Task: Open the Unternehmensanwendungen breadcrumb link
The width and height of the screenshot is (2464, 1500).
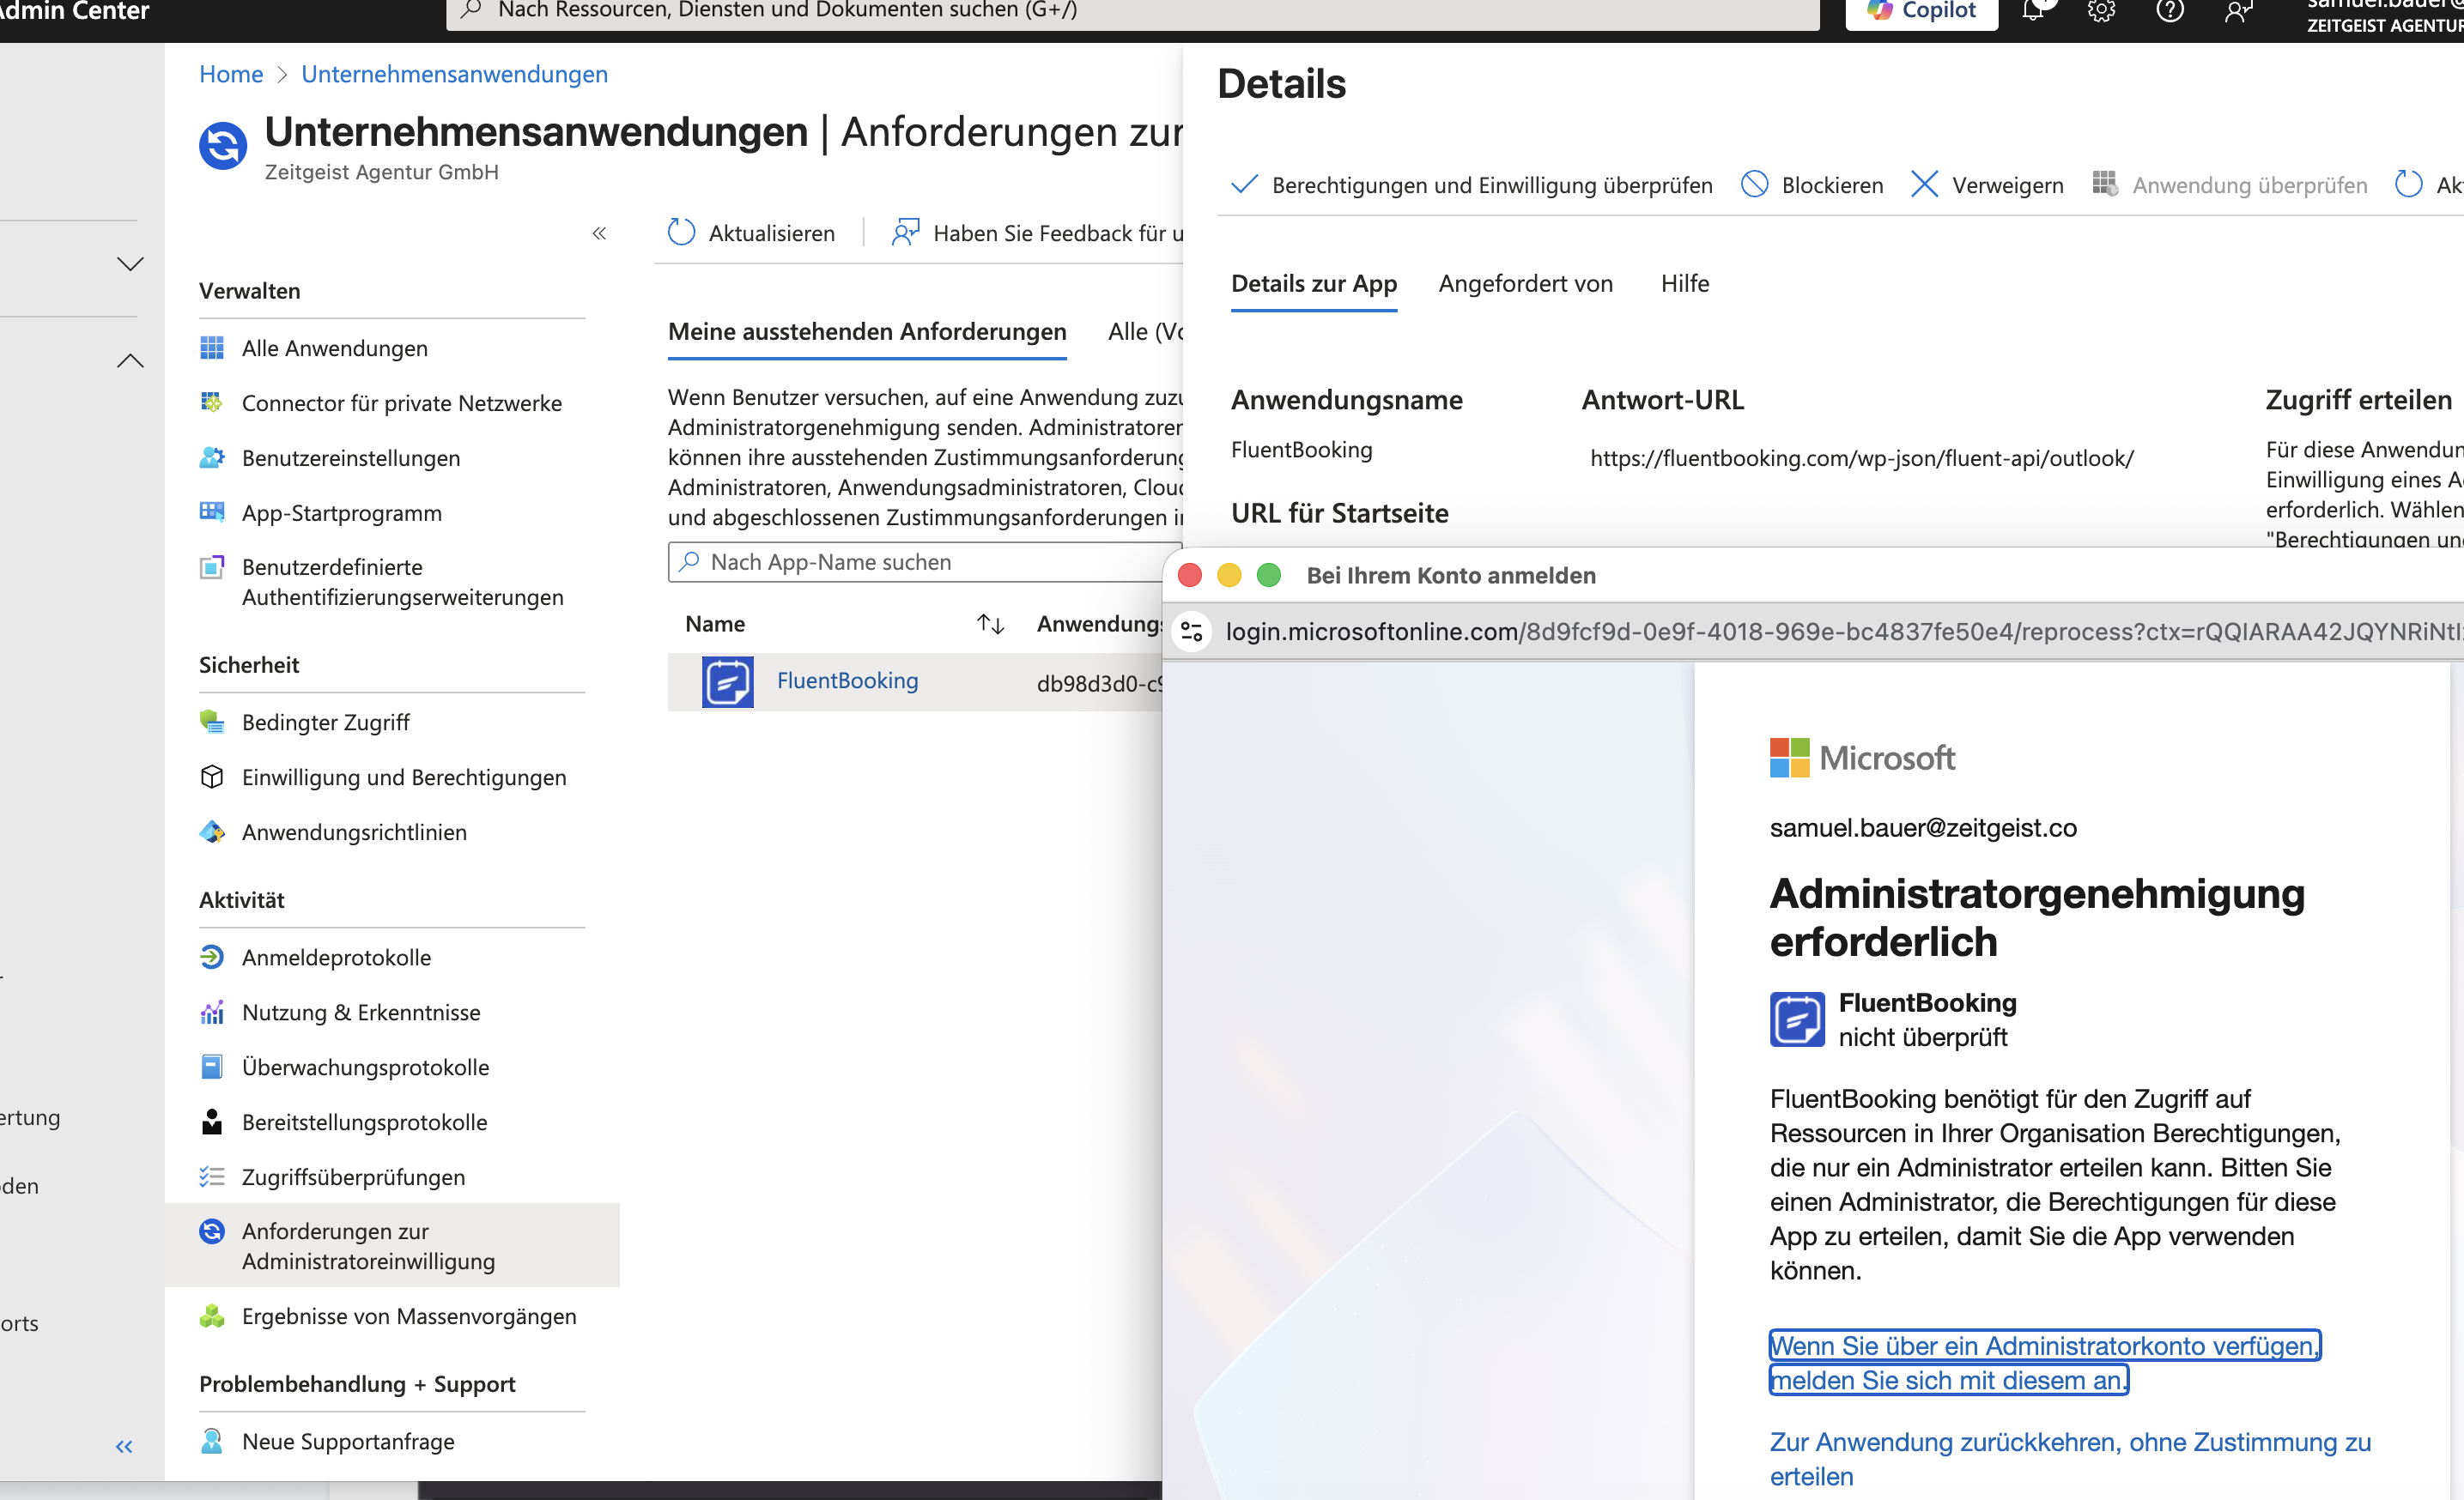Action: 454,74
